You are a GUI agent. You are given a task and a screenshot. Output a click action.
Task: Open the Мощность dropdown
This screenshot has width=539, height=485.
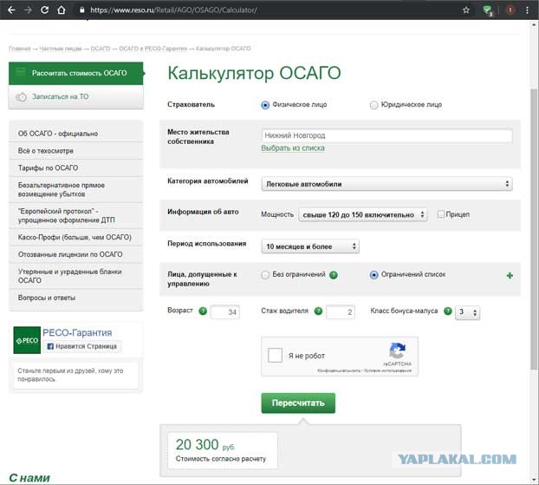click(363, 214)
